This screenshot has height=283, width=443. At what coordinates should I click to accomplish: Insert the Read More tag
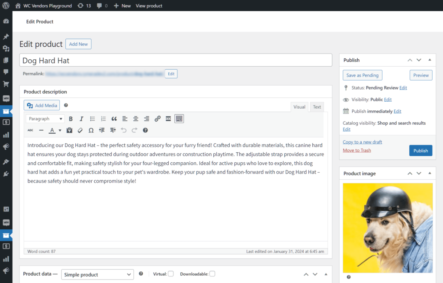[x=168, y=119]
